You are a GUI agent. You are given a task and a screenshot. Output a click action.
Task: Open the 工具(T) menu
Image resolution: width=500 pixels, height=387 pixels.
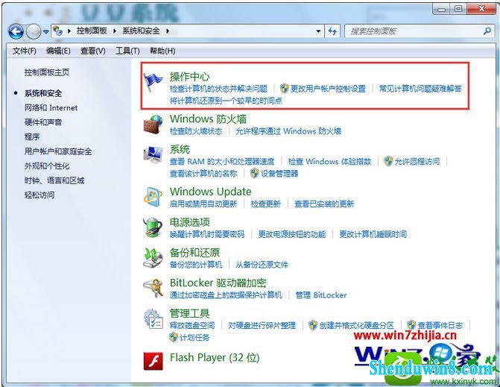(127, 51)
